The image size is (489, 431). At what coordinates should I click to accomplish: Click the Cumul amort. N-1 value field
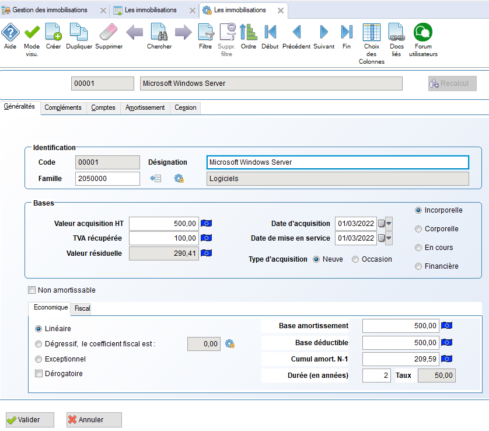click(401, 359)
